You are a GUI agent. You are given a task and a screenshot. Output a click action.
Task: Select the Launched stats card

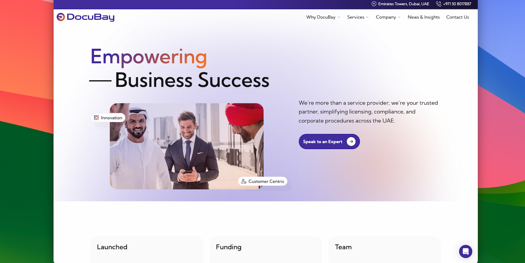coord(147,250)
